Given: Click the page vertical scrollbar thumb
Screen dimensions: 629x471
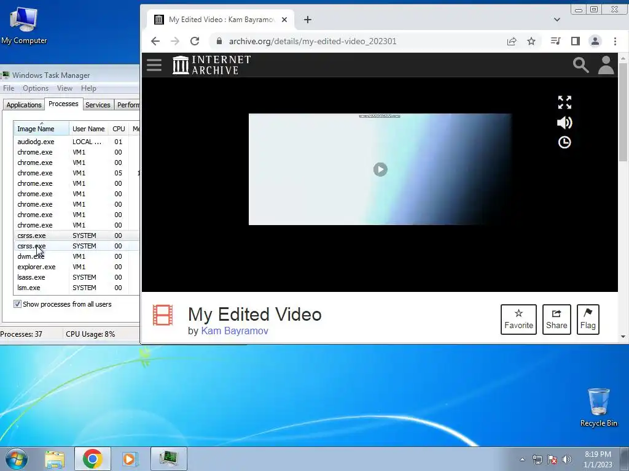Looking at the screenshot, I should 623,112.
